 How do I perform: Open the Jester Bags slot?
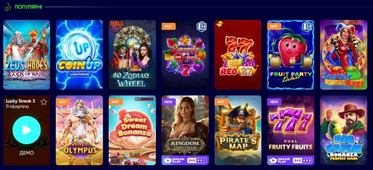click(343, 55)
